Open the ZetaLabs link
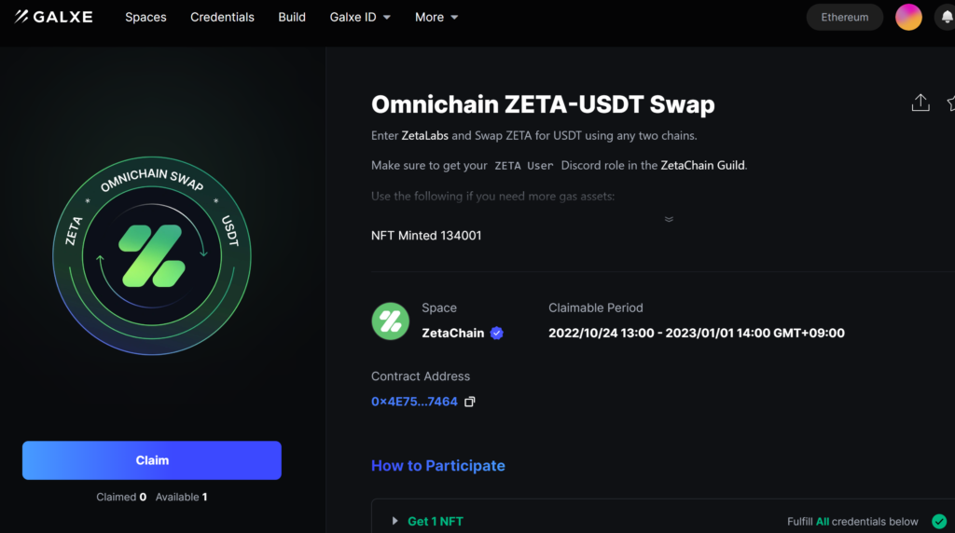Image resolution: width=955 pixels, height=533 pixels. tap(424, 135)
